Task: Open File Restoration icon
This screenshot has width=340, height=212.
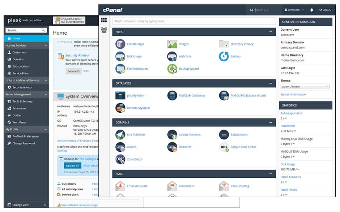Action: tap(120, 69)
